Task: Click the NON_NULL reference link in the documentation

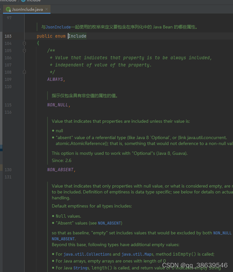Action: click(x=222, y=233)
